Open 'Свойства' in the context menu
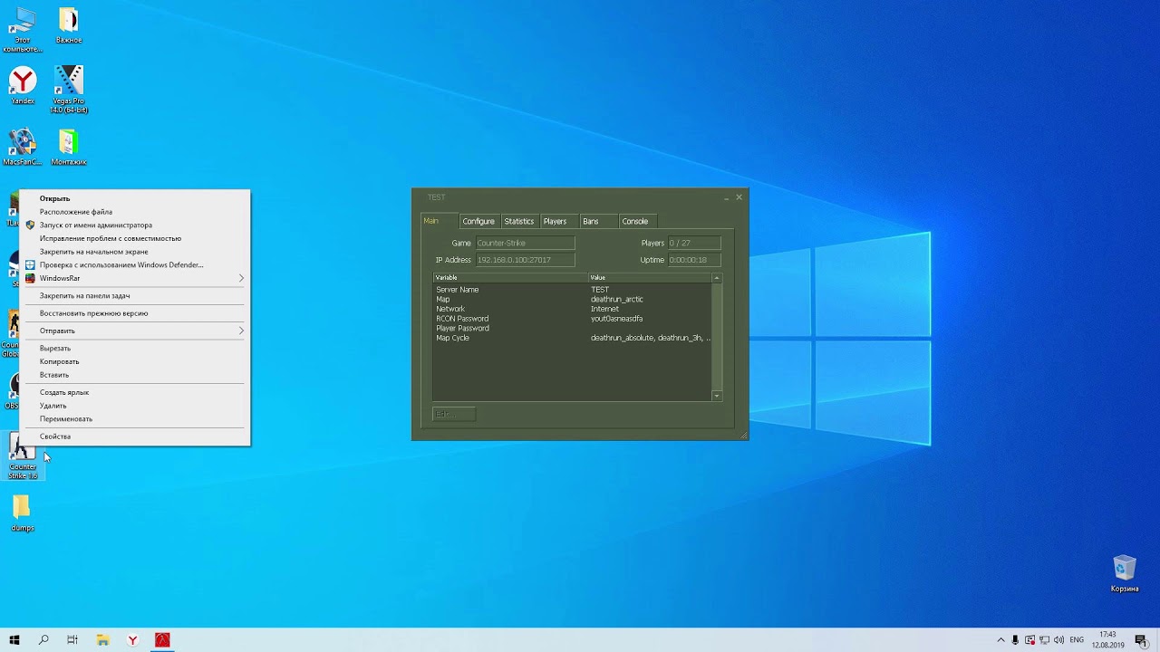Viewport: 1160px width, 652px height. (134, 436)
